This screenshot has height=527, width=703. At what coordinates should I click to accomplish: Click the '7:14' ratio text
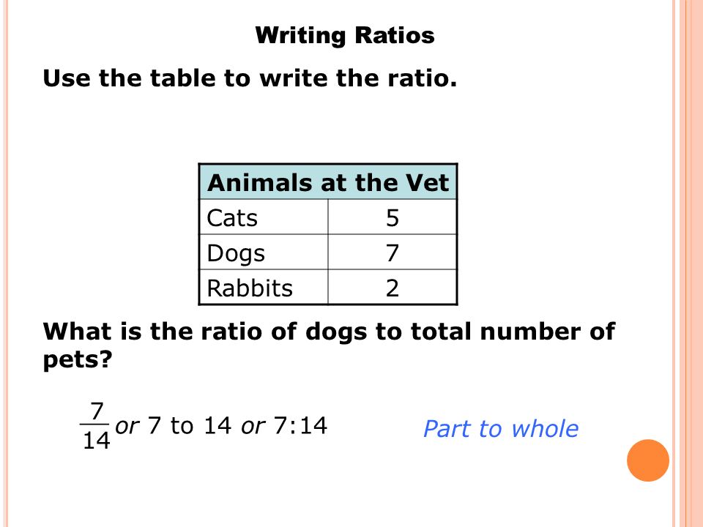[300, 425]
